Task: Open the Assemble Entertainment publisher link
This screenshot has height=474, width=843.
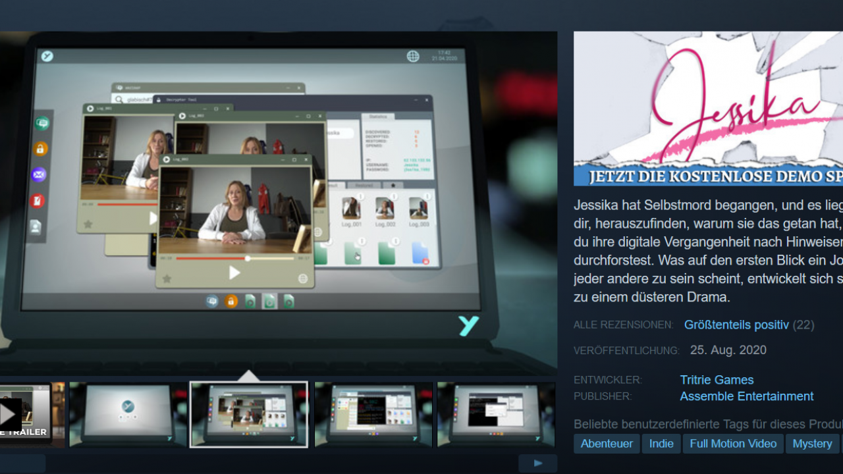Action: point(746,396)
